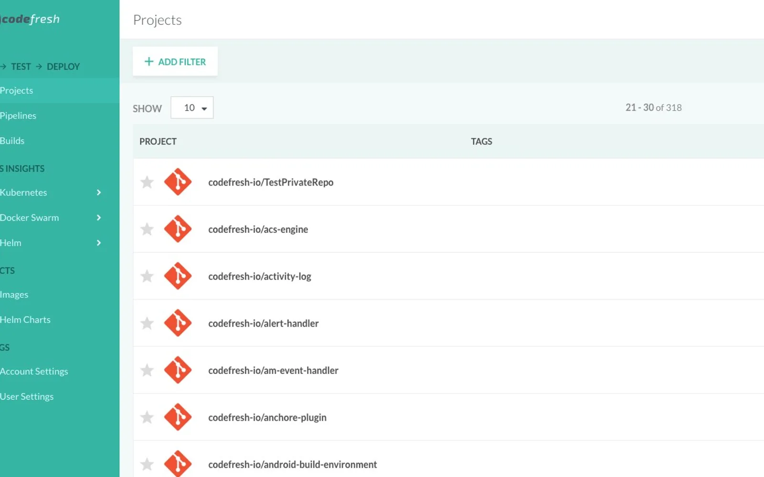This screenshot has width=764, height=477.
Task: Click the plus icon in Add Filter
Action: [149, 62]
